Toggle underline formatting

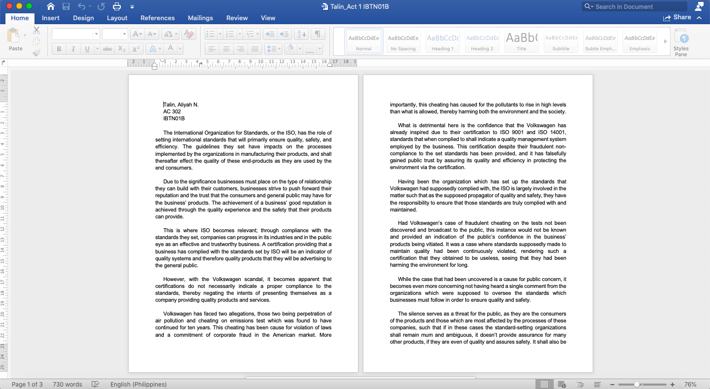pyautogui.click(x=87, y=49)
